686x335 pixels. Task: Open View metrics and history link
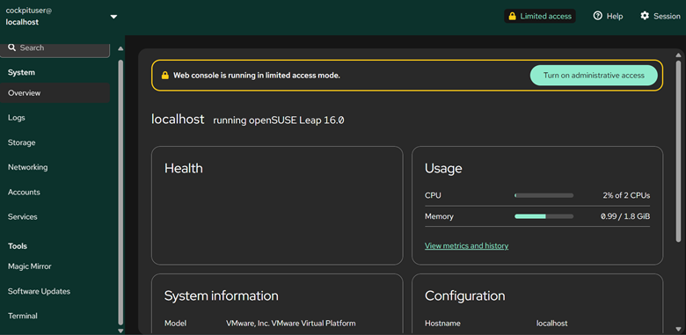click(x=466, y=246)
